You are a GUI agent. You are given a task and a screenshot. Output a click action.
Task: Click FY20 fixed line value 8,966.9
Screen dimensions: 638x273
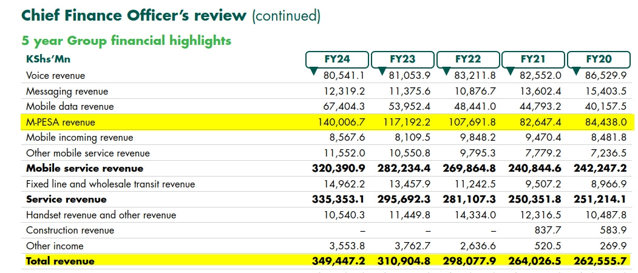click(609, 184)
